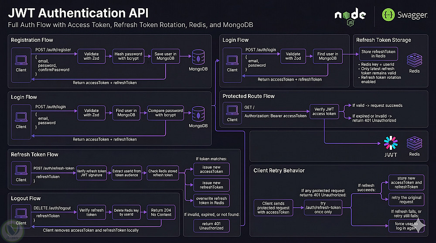Screen dimensions: 436x243
Task: Click the Client laptop icon in Logout Flow
Action: tap(21, 213)
